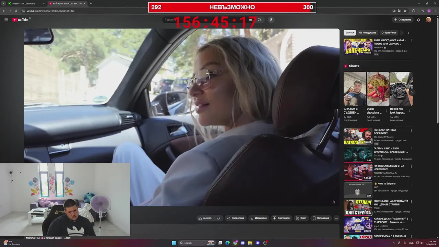
Task: Open options for ГАЛИН х АЗИС video
Action: (x=411, y=149)
